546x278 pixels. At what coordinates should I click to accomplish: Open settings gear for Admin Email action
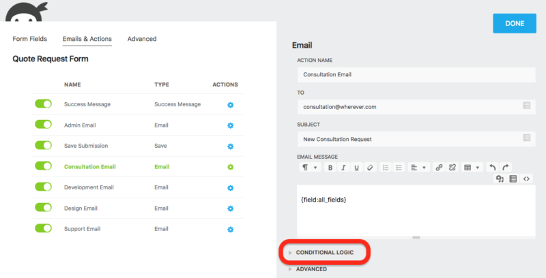(x=230, y=125)
